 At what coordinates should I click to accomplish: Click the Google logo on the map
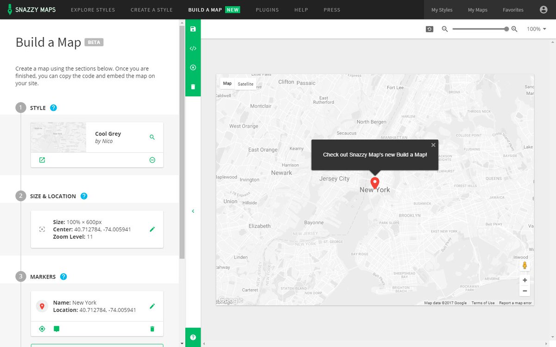pyautogui.click(x=231, y=300)
